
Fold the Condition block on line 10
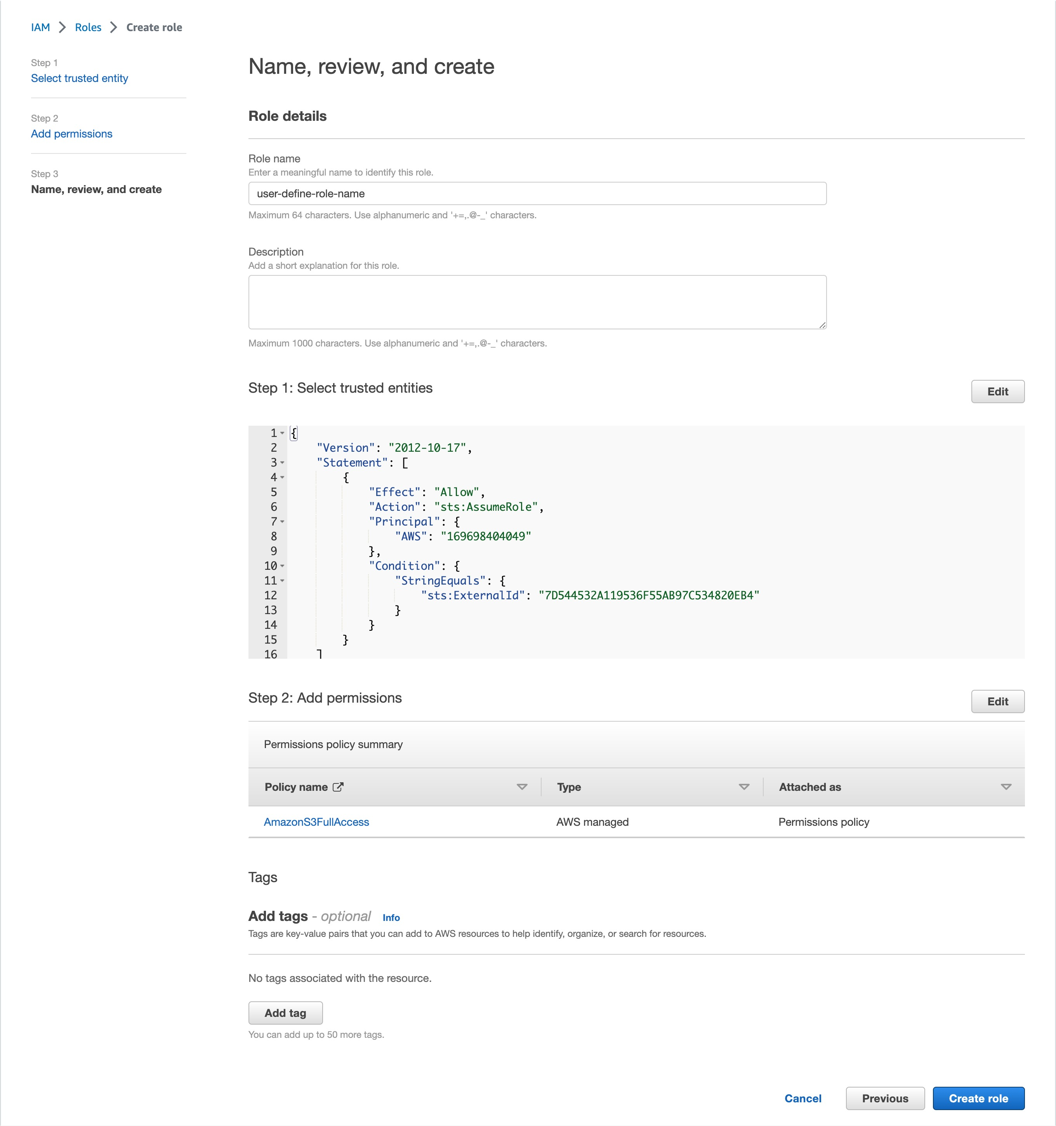tap(283, 566)
